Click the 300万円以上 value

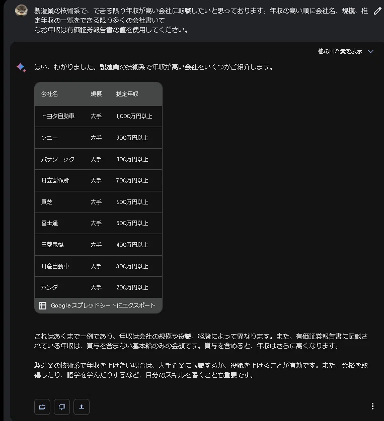pyautogui.click(x=132, y=266)
